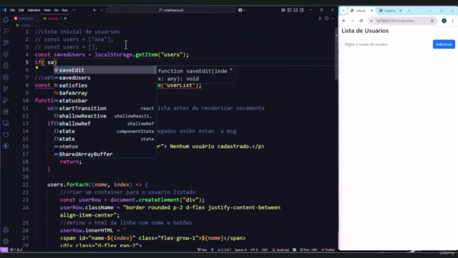Click browser back arrow

(344, 21)
